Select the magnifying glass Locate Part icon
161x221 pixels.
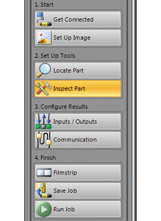[x=43, y=70]
